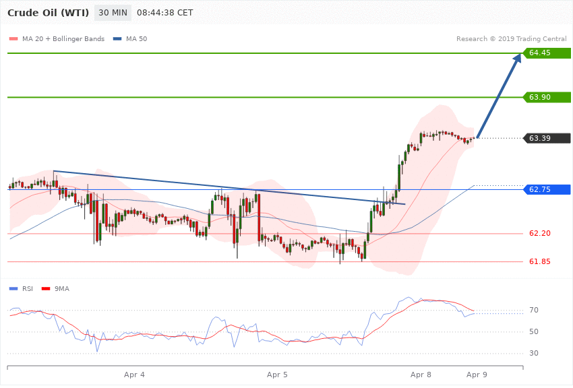573x388 pixels.
Task: Click the MA 20 + Bollinger Bands legend swatch
Action: pyautogui.click(x=13, y=38)
